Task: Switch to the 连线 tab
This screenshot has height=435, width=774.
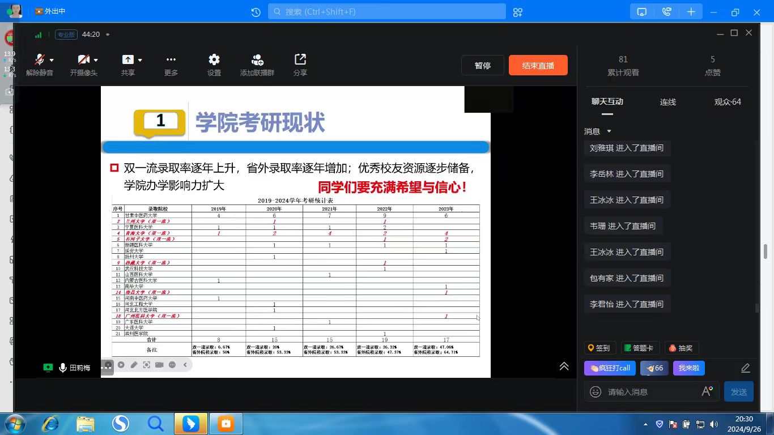Action: pyautogui.click(x=668, y=102)
